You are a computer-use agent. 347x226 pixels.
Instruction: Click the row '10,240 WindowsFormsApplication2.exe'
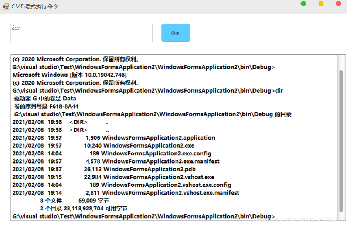click(x=103, y=146)
